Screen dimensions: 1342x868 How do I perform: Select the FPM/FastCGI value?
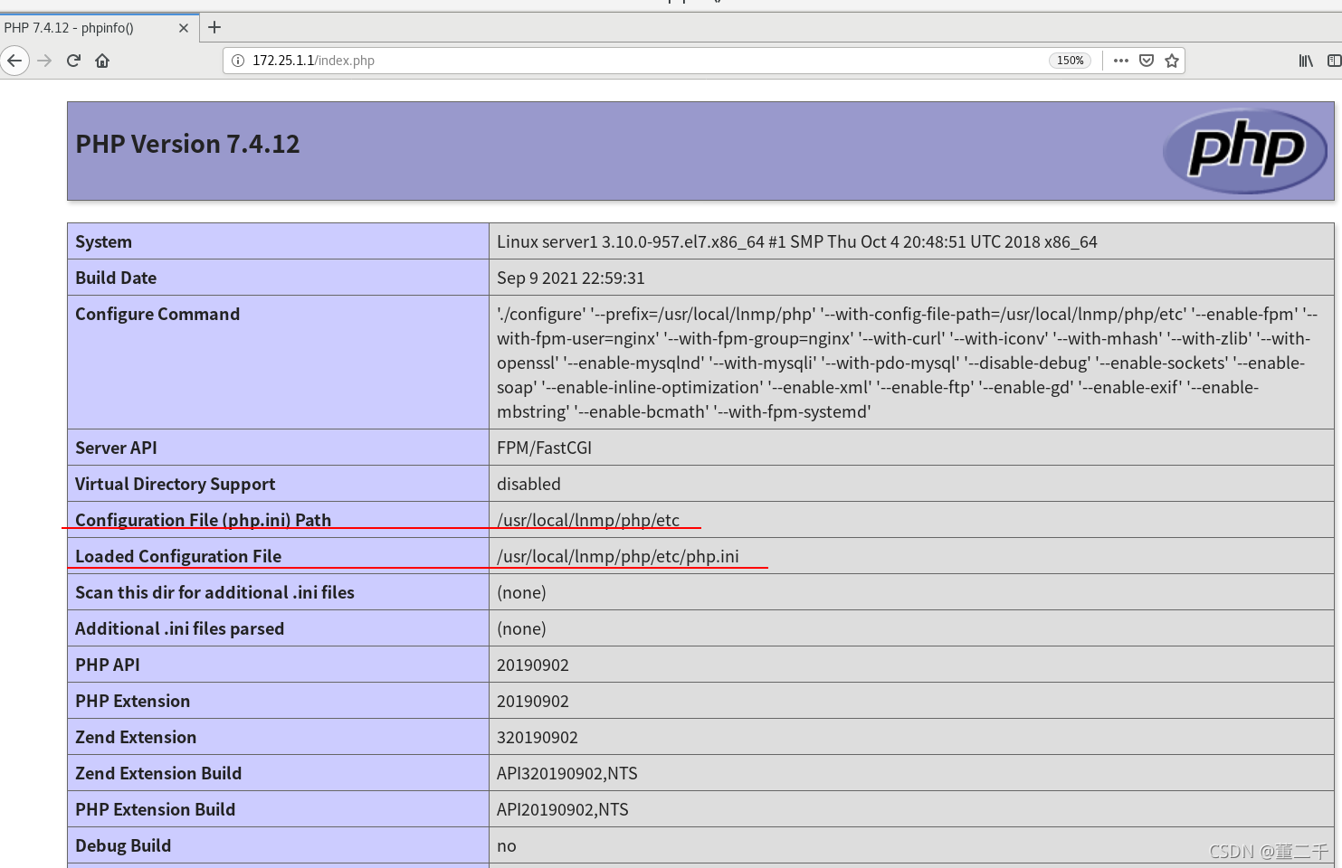[x=544, y=448]
